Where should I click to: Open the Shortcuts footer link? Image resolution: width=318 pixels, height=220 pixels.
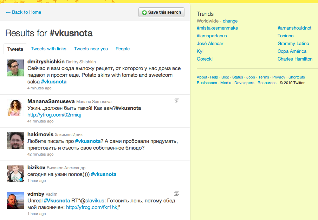[x=297, y=77]
